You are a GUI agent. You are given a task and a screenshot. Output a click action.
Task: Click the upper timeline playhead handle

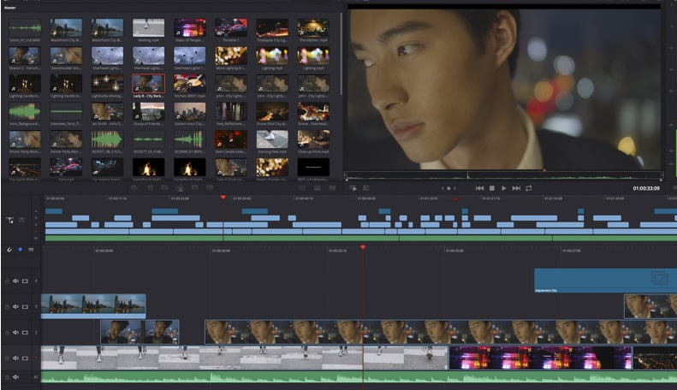[223, 198]
